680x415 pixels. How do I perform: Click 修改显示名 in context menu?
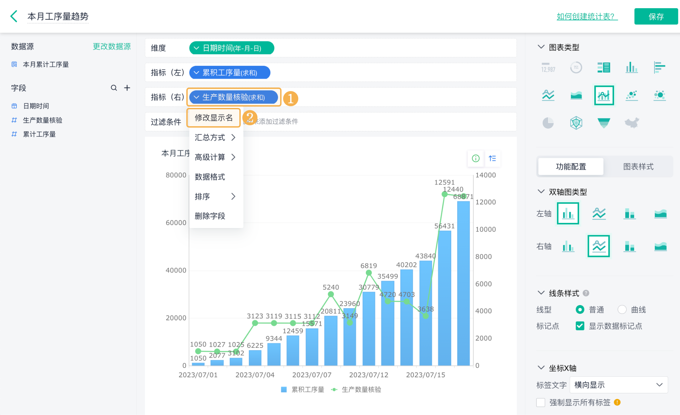214,118
